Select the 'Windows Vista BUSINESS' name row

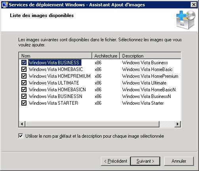[54, 63]
